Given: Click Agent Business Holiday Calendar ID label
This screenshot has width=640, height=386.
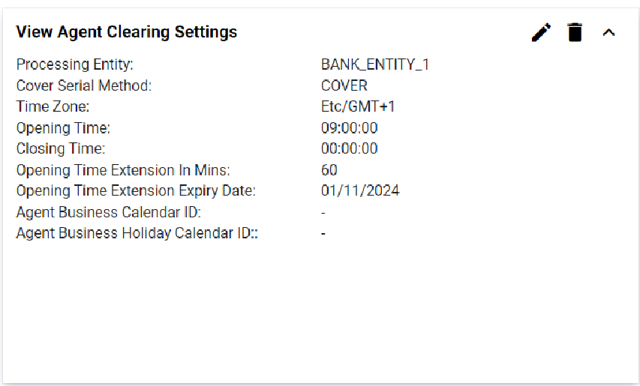Looking at the screenshot, I should point(137,233).
